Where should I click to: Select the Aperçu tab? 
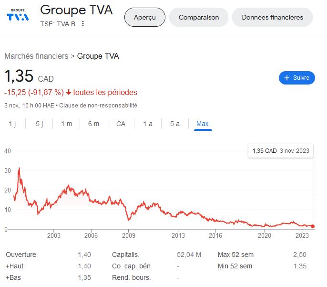click(x=144, y=17)
